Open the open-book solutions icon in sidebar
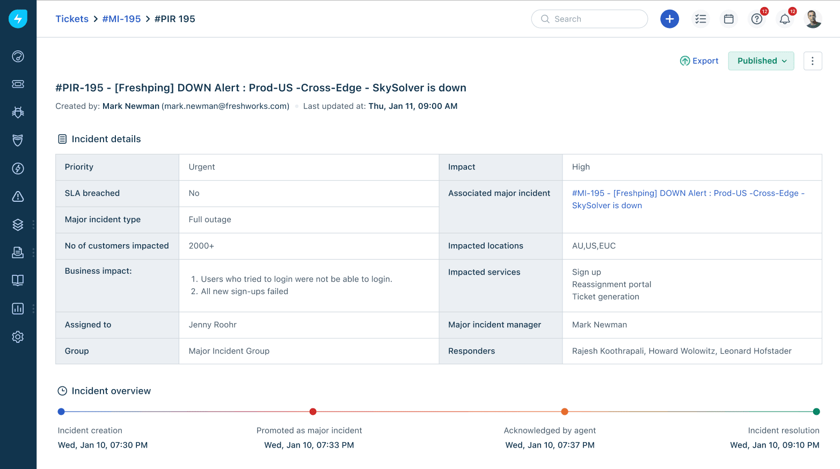The image size is (840, 469). tap(18, 280)
